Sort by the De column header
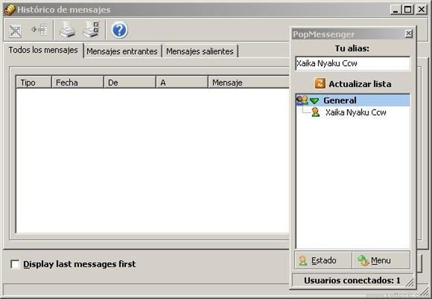Image resolution: width=432 pixels, height=299 pixels. tap(130, 83)
